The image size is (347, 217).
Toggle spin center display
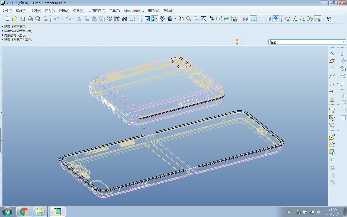tap(155, 19)
